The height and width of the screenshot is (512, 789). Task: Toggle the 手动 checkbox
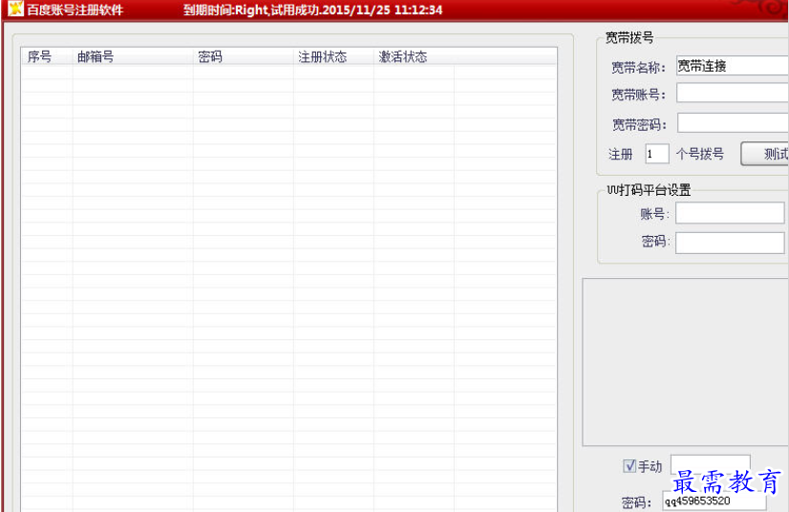click(629, 466)
